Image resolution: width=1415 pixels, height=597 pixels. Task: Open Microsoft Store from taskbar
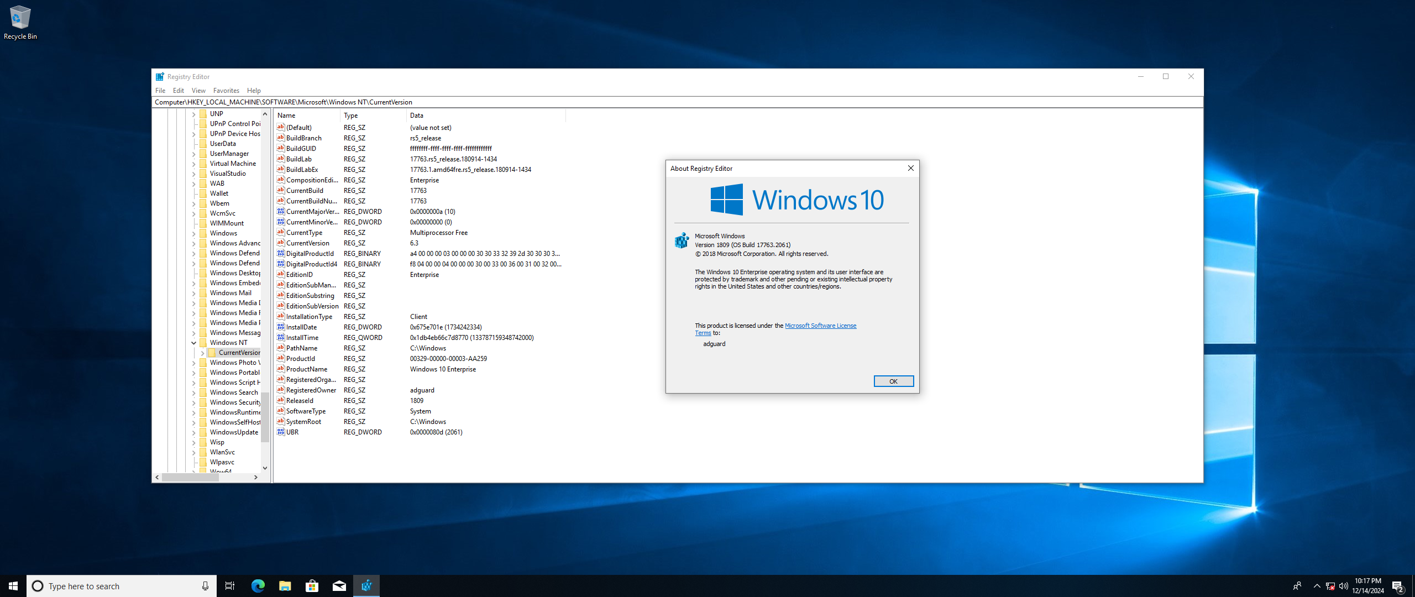coord(312,586)
